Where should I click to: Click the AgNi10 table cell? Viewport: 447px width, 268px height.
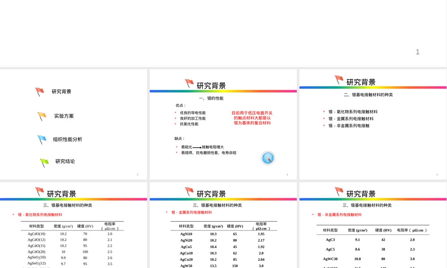(x=186, y=234)
